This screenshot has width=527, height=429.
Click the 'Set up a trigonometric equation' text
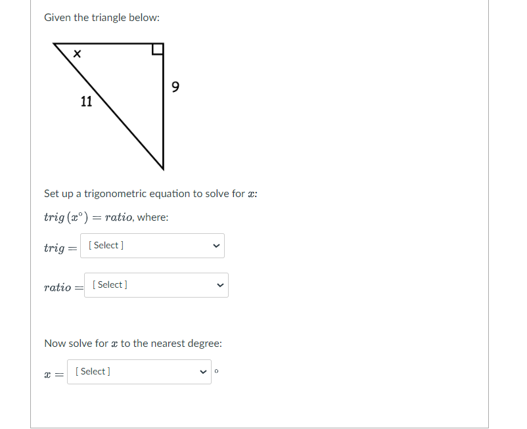pos(150,193)
